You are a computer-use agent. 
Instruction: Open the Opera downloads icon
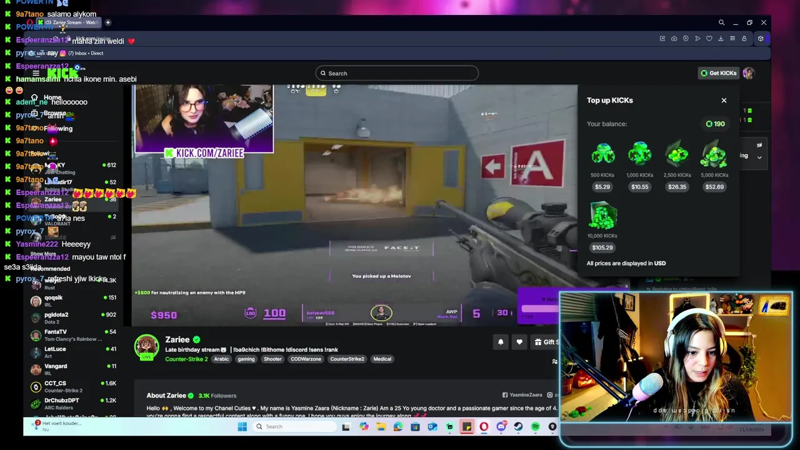721,39
